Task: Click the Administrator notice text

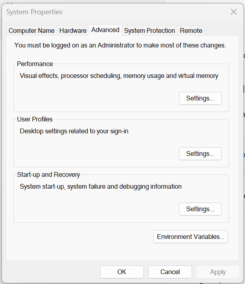Action: [120, 45]
